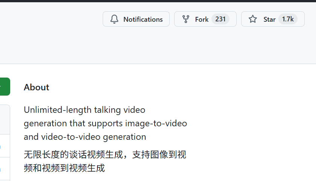Click the Notifications bell icon
The image size is (316, 181).
pyautogui.click(x=114, y=19)
